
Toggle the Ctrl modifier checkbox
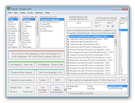100,23
